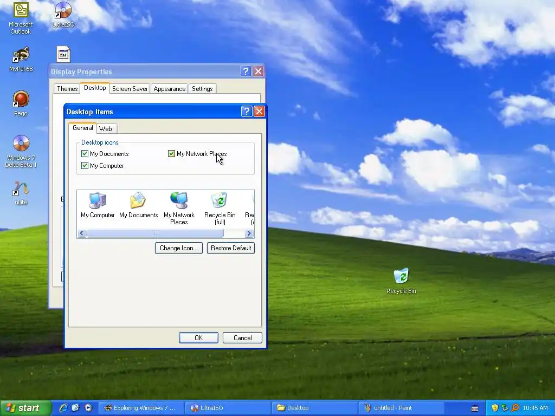
Task: Select the file icon above Display Properties window
Action: click(x=63, y=54)
